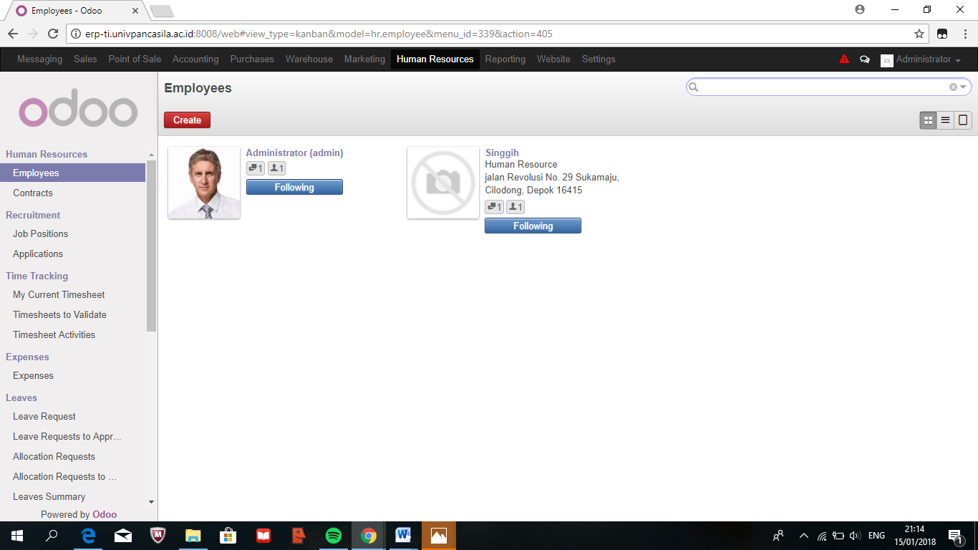This screenshot has height=550, width=978.
Task: Show hidden system tray icons
Action: point(803,536)
